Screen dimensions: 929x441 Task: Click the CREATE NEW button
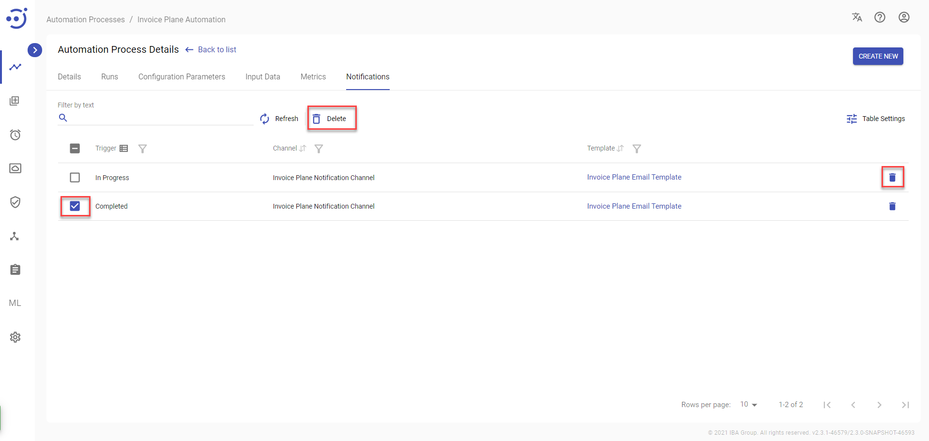[878, 56]
